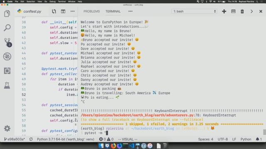Open the Debug view (crossed-out bug icon)
The image size is (266, 149).
click(7, 56)
